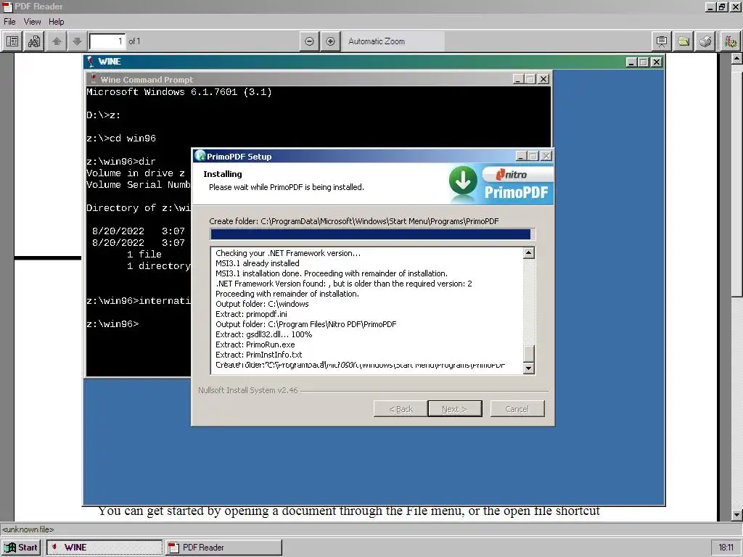743x557 pixels.
Task: Click the PrimoPDF Setup title icon
Action: pos(200,156)
